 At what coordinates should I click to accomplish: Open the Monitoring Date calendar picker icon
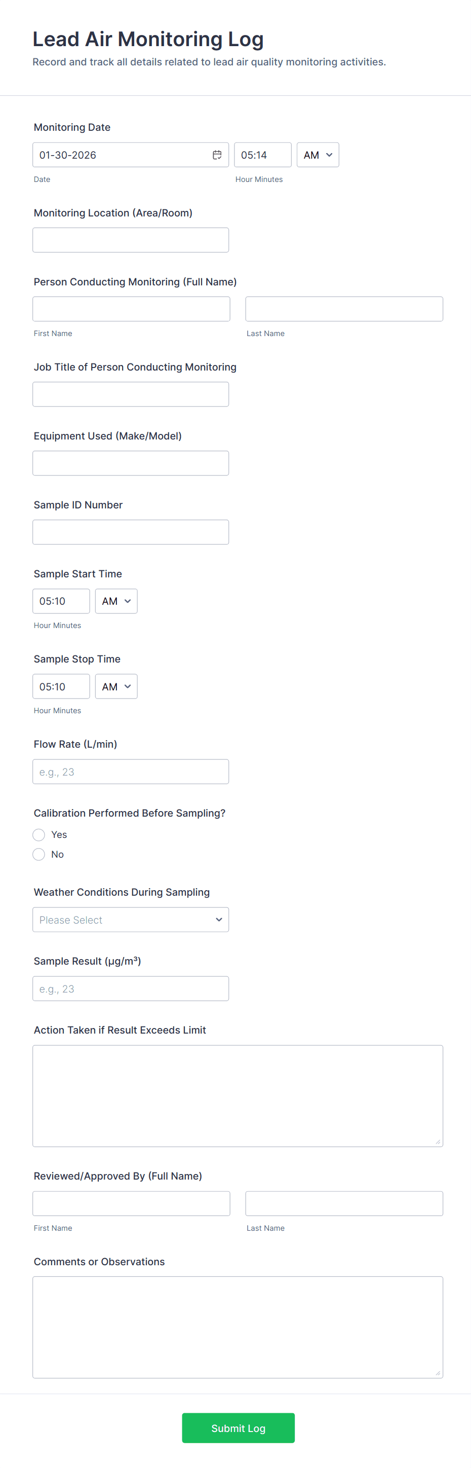[217, 155]
